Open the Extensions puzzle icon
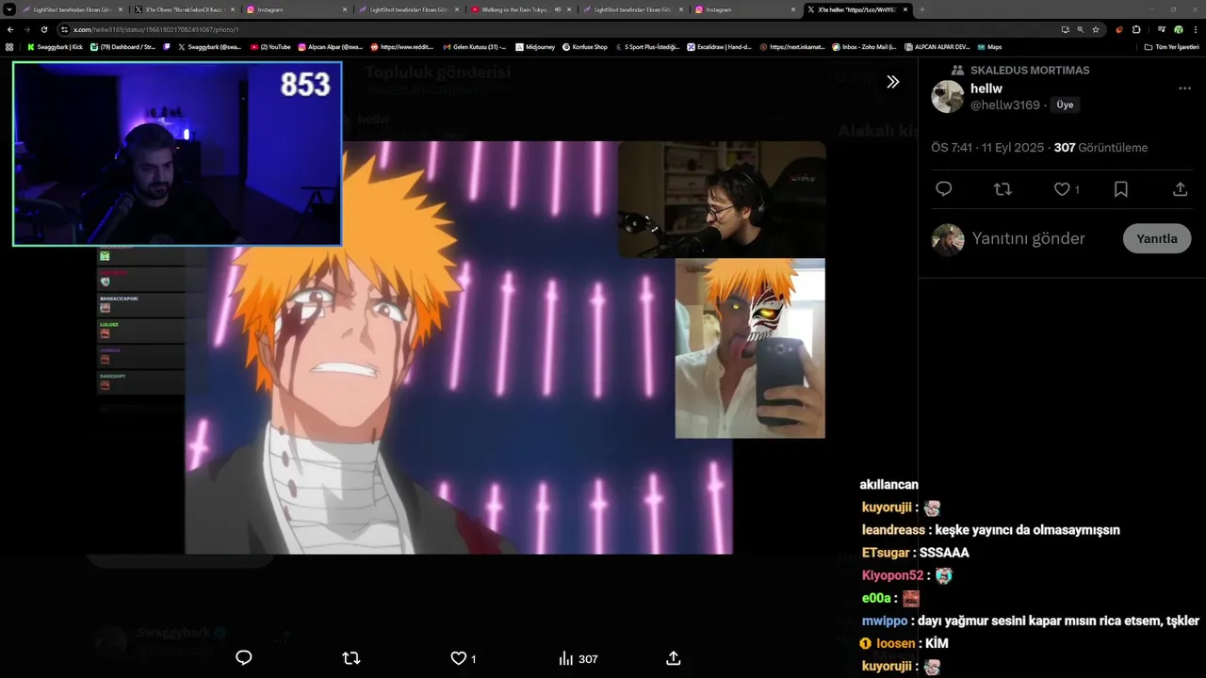1206x678 pixels. click(1136, 29)
